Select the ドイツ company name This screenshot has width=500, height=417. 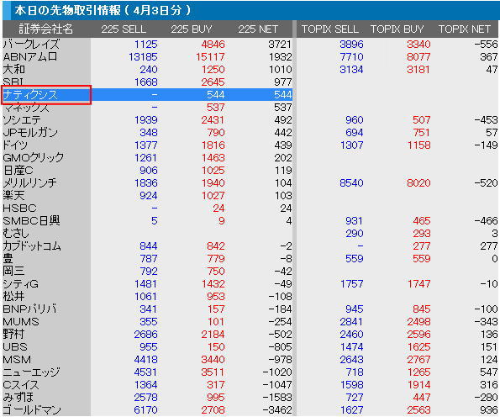(x=15, y=145)
